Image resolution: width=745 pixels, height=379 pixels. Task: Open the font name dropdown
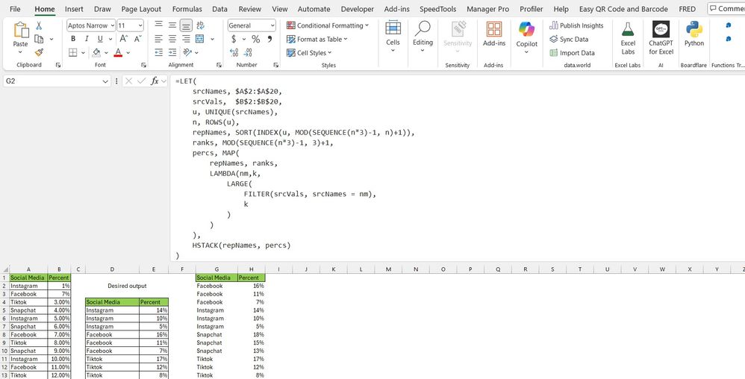[x=112, y=25]
